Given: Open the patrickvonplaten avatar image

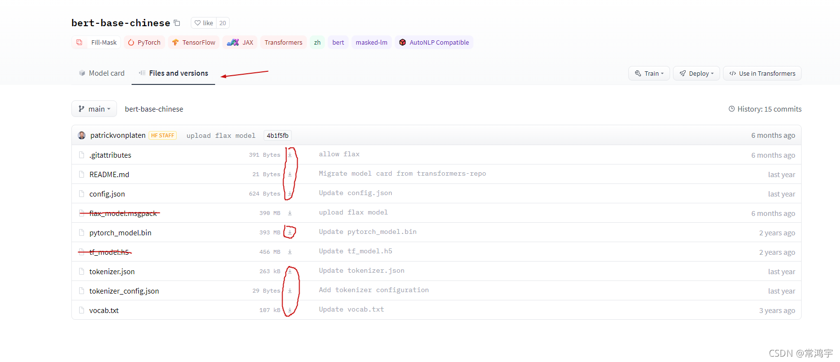Looking at the screenshot, I should [x=82, y=135].
